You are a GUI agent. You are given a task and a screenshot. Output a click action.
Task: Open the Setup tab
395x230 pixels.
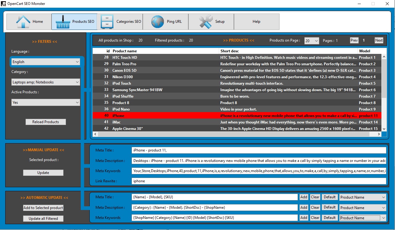click(211, 22)
